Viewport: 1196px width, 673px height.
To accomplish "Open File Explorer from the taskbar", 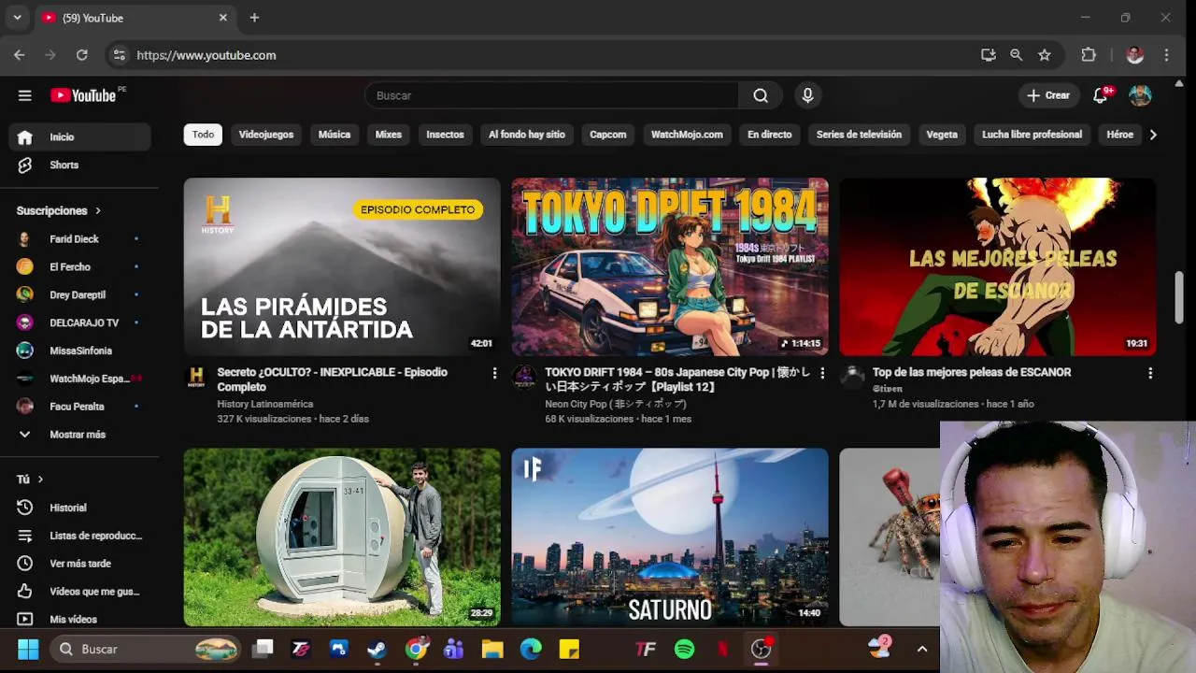I will (492, 649).
